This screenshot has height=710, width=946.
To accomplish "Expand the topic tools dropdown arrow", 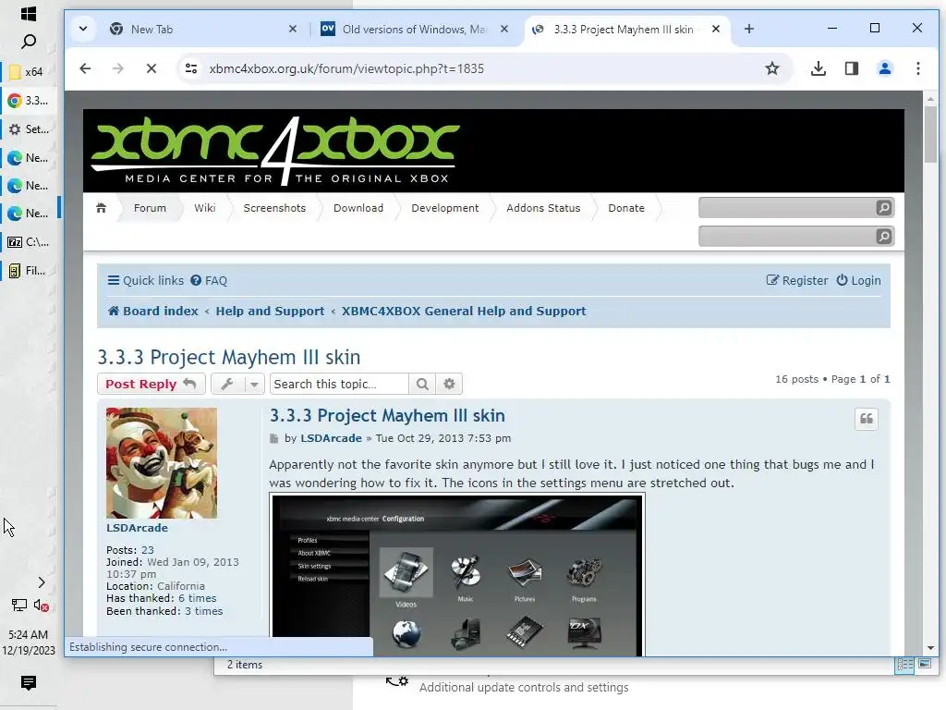I will point(254,384).
